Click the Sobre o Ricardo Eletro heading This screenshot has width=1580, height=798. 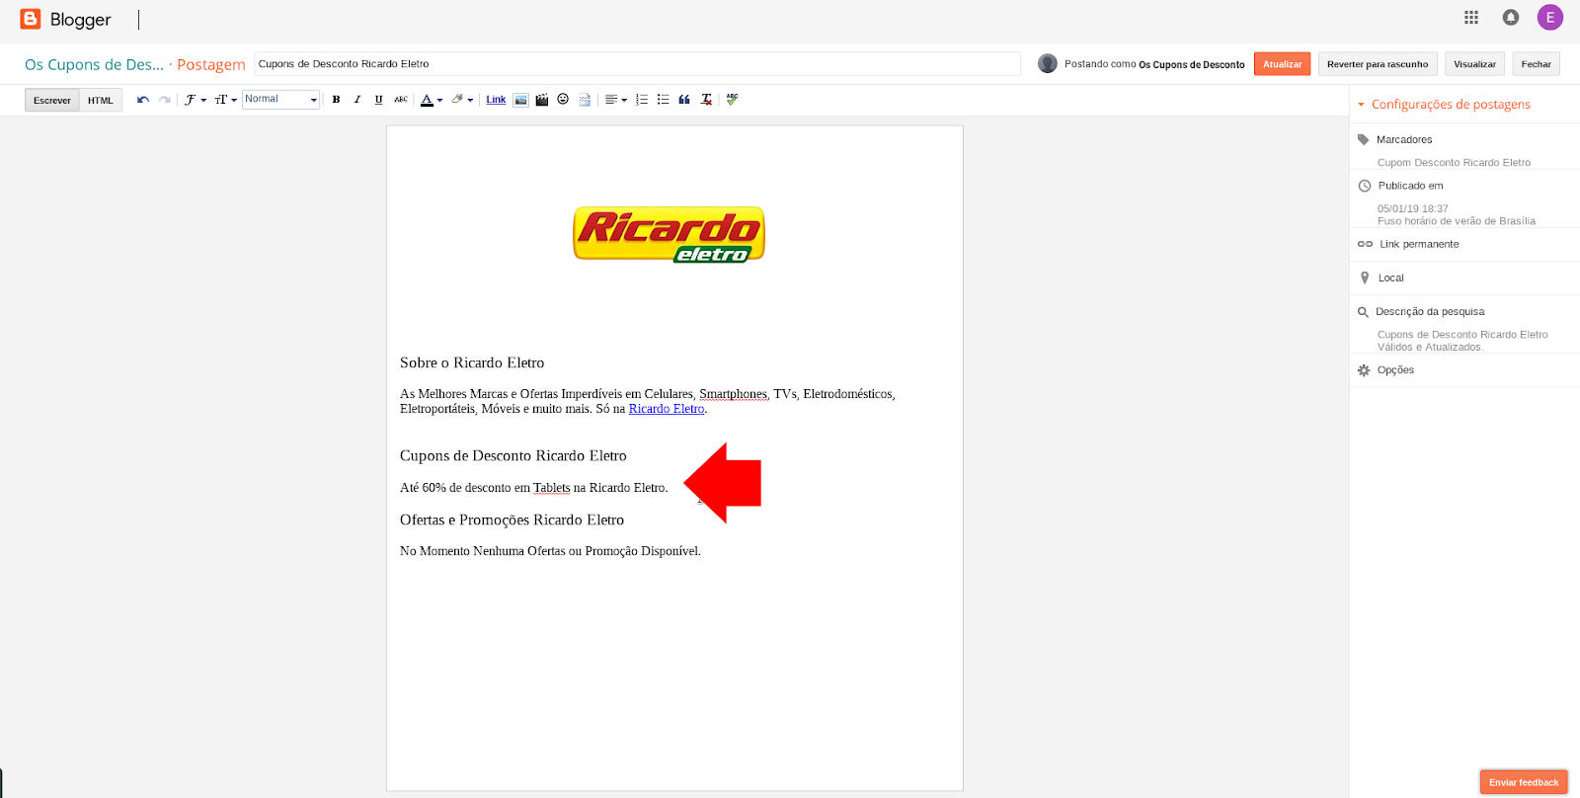[x=472, y=362]
